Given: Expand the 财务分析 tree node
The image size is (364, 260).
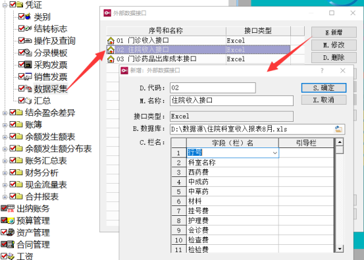Looking at the screenshot, I should pyautogui.click(x=5, y=173).
